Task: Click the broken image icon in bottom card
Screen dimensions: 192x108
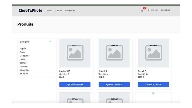Action: point(153,93)
